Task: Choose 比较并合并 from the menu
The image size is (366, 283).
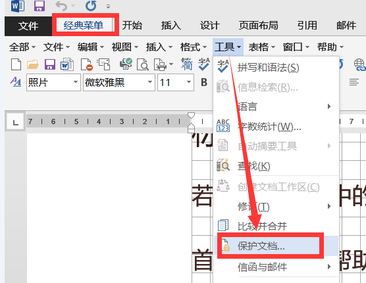Action: click(x=276, y=226)
